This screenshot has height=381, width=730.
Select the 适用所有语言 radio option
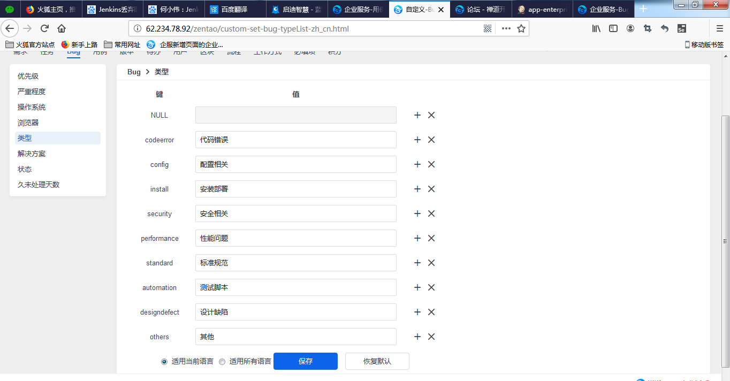pyautogui.click(x=222, y=362)
